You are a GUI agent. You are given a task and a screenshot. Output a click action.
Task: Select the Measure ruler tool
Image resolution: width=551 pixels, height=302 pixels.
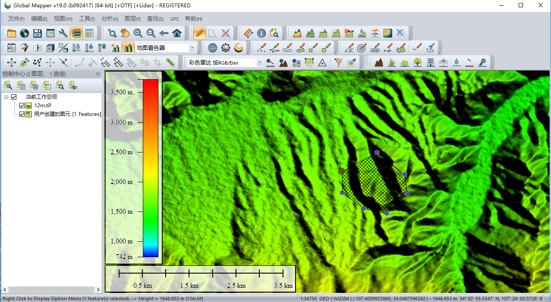pyautogui.click(x=248, y=33)
